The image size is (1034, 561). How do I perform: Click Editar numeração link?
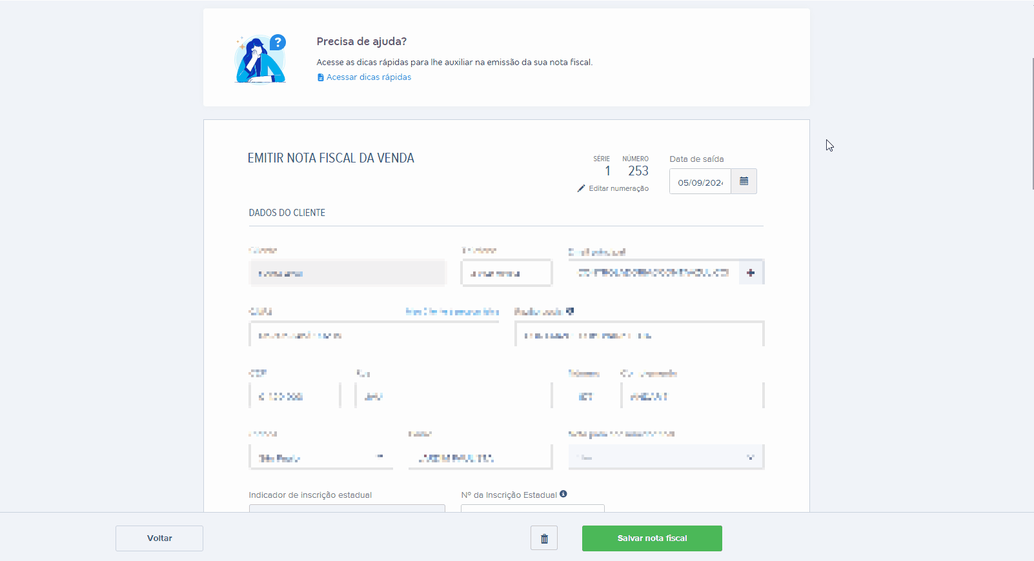click(618, 188)
